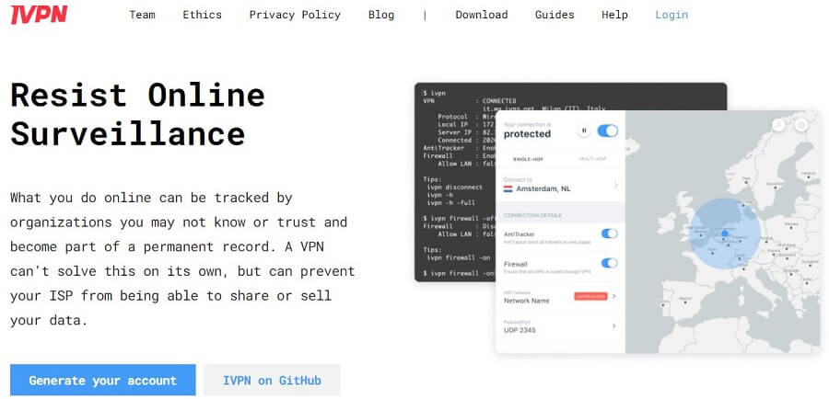
Task: Click the 'Network Name' text
Action: (527, 301)
